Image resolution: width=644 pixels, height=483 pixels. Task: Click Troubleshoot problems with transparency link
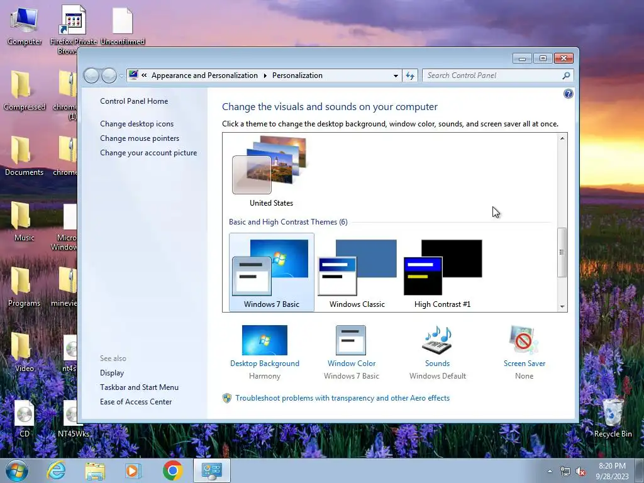(342, 398)
